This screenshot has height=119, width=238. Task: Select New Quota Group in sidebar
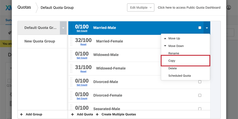pyautogui.click(x=40, y=41)
